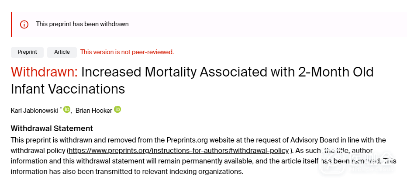407x184 pixels.
Task: Click "This preprint has been withdrawn" alert text
Action: 82,24
